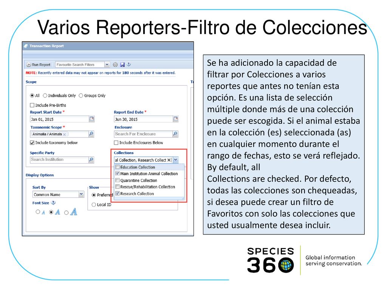Select the All scope radio button
This screenshot has height=290, width=387.
[x=32, y=96]
